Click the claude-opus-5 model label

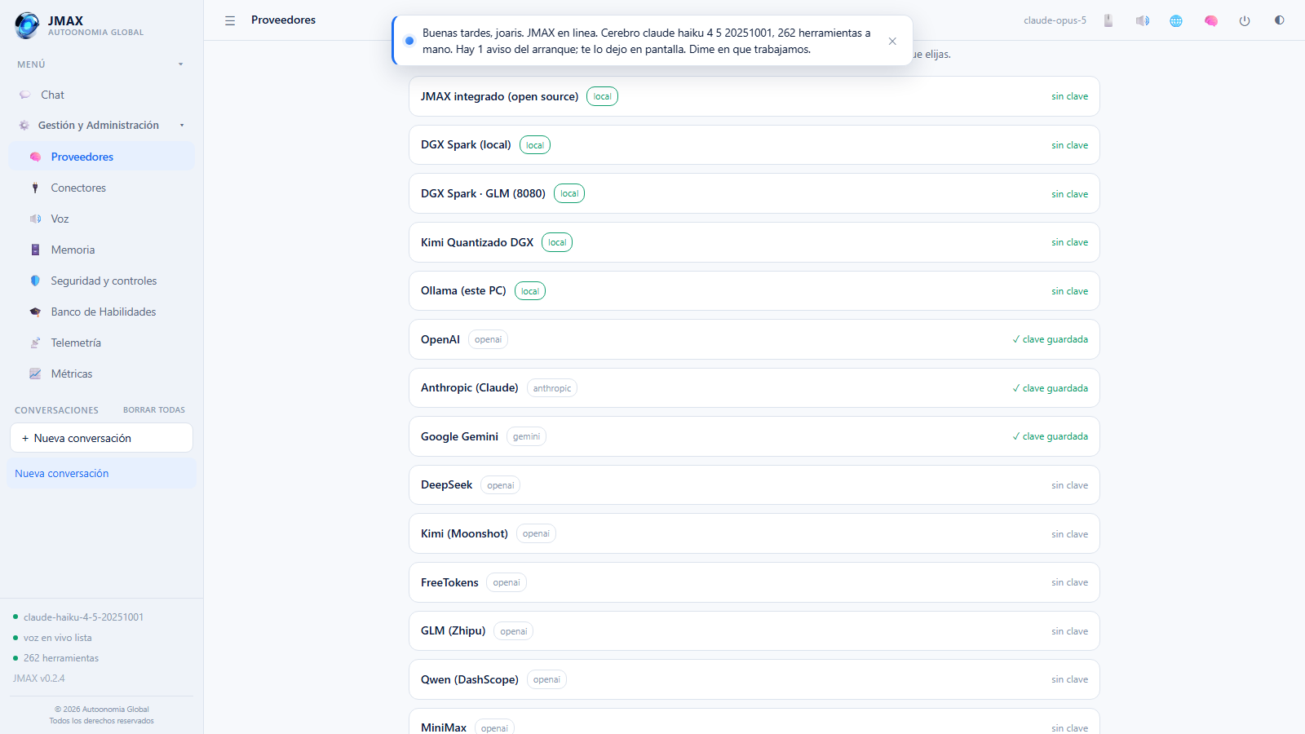point(1055,20)
